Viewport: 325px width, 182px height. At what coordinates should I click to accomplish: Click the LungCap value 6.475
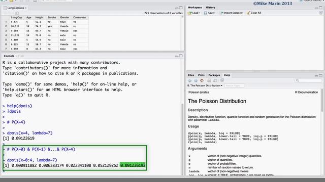[14, 22]
